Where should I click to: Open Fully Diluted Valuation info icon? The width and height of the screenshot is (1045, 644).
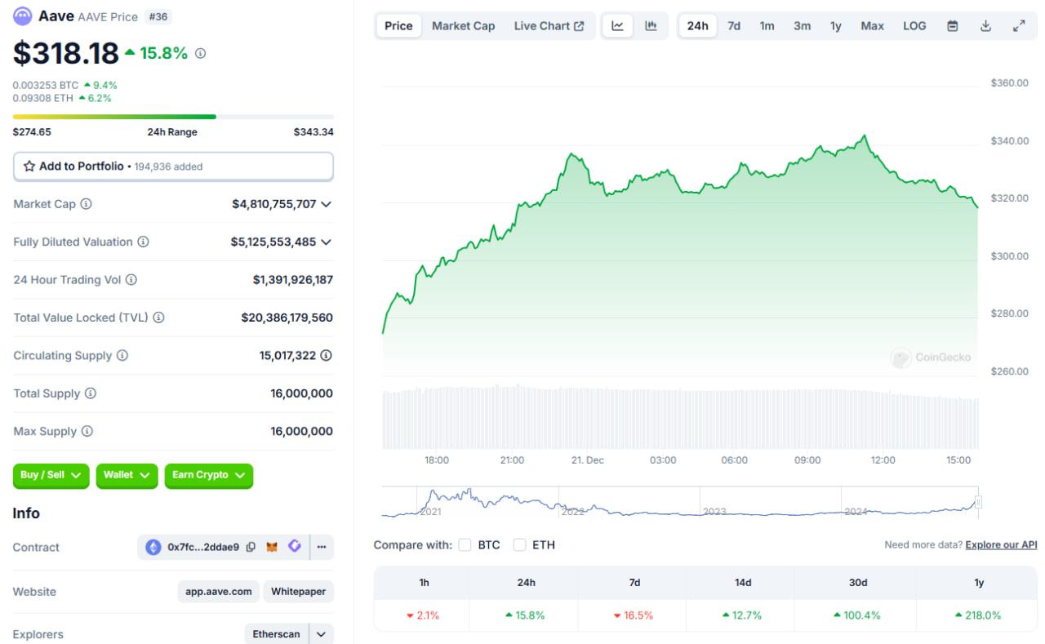point(143,242)
